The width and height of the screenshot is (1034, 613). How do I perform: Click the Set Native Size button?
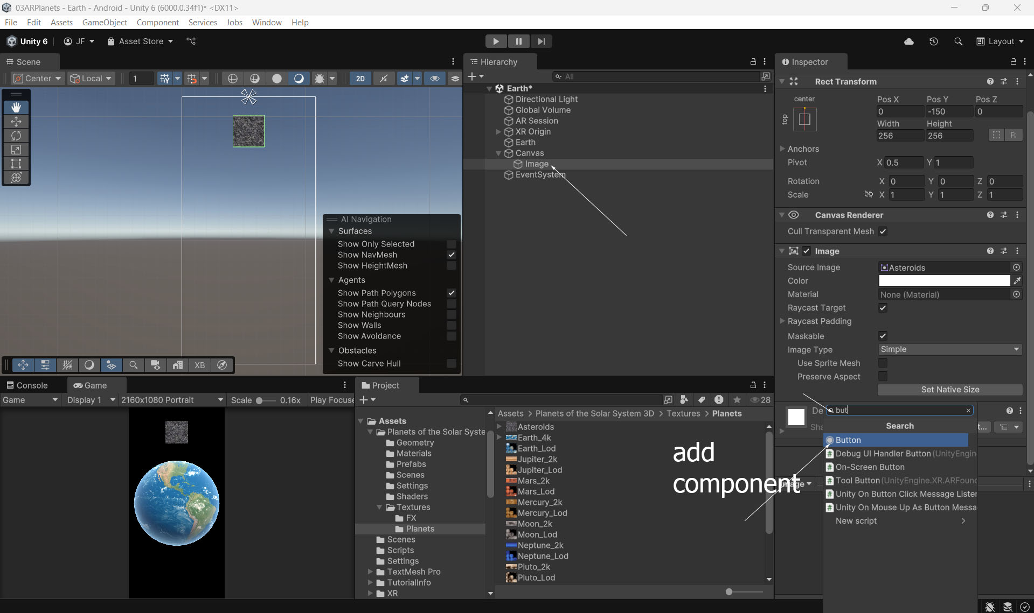point(949,390)
